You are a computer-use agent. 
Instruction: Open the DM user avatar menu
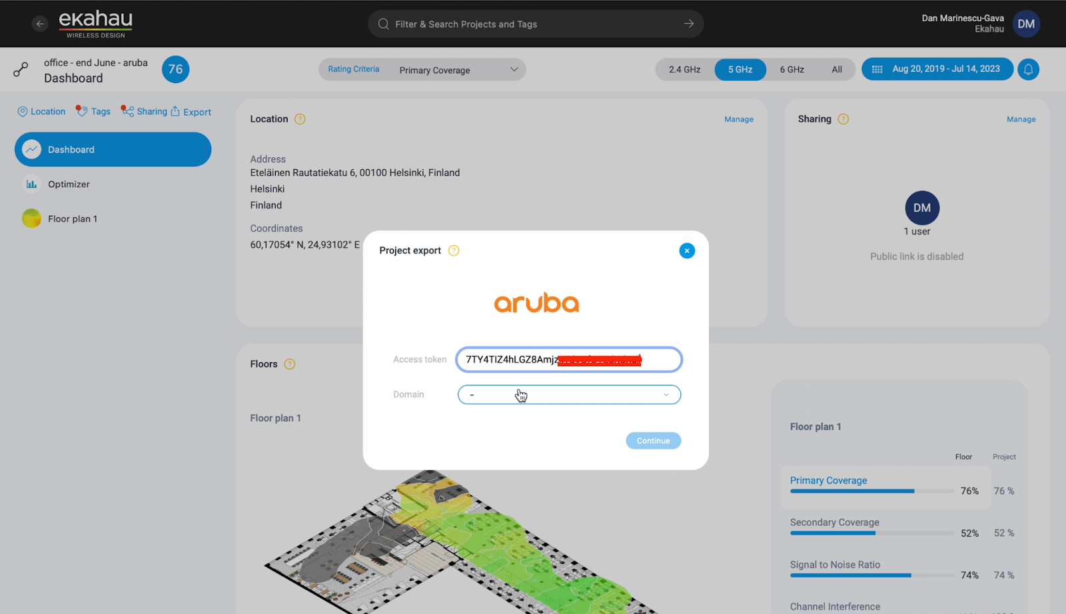click(x=1026, y=24)
